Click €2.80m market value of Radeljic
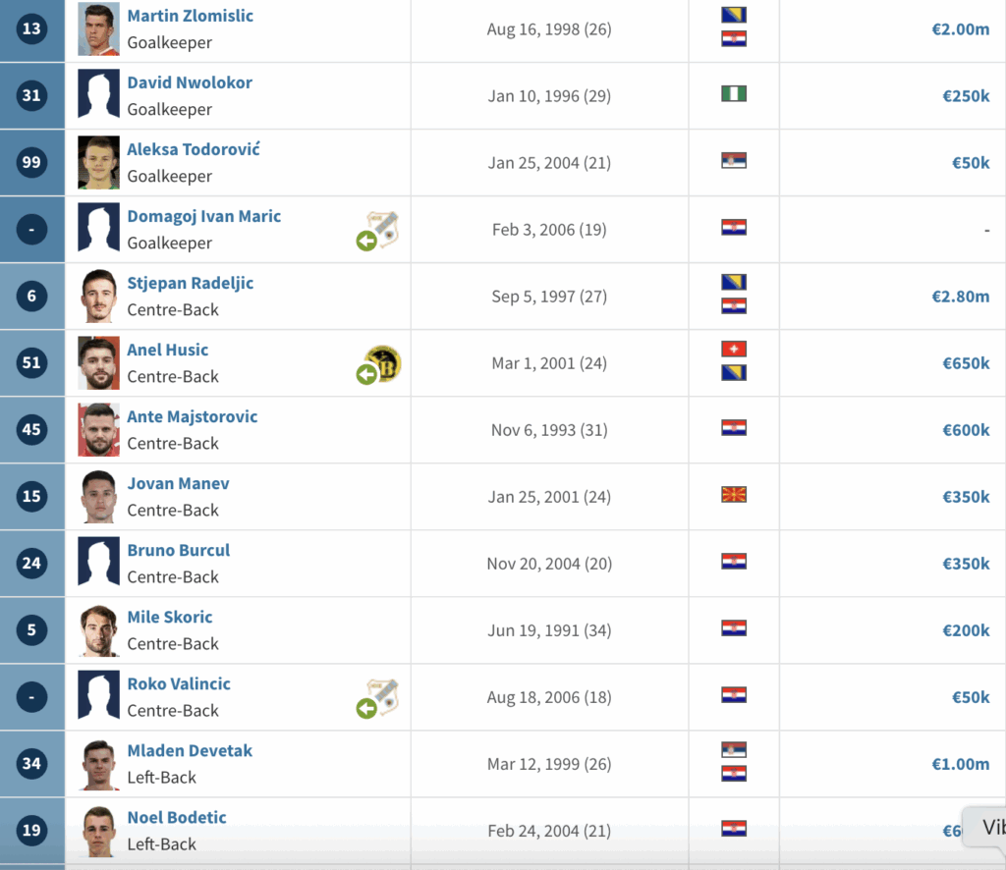 pos(961,297)
